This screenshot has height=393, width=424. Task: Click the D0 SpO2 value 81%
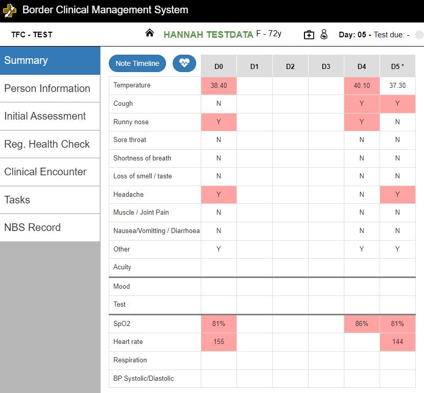pyautogui.click(x=219, y=324)
